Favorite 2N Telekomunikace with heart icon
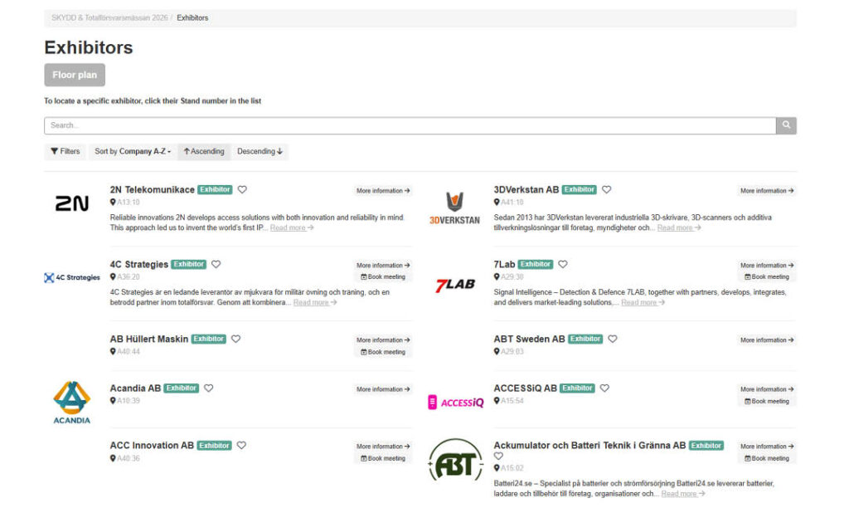The width and height of the screenshot is (849, 508). (242, 190)
